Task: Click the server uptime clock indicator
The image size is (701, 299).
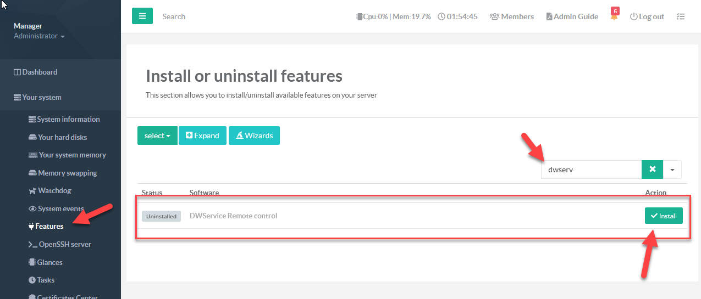Action: click(457, 16)
